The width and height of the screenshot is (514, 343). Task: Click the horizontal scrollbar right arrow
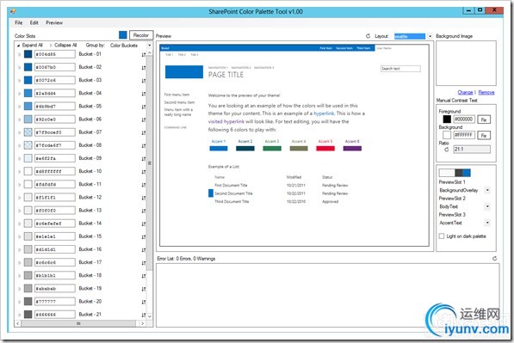(x=142, y=323)
